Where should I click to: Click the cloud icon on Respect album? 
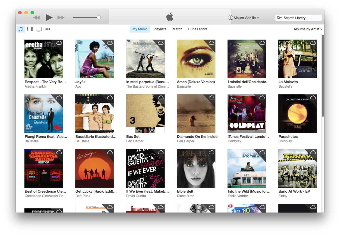click(x=59, y=43)
